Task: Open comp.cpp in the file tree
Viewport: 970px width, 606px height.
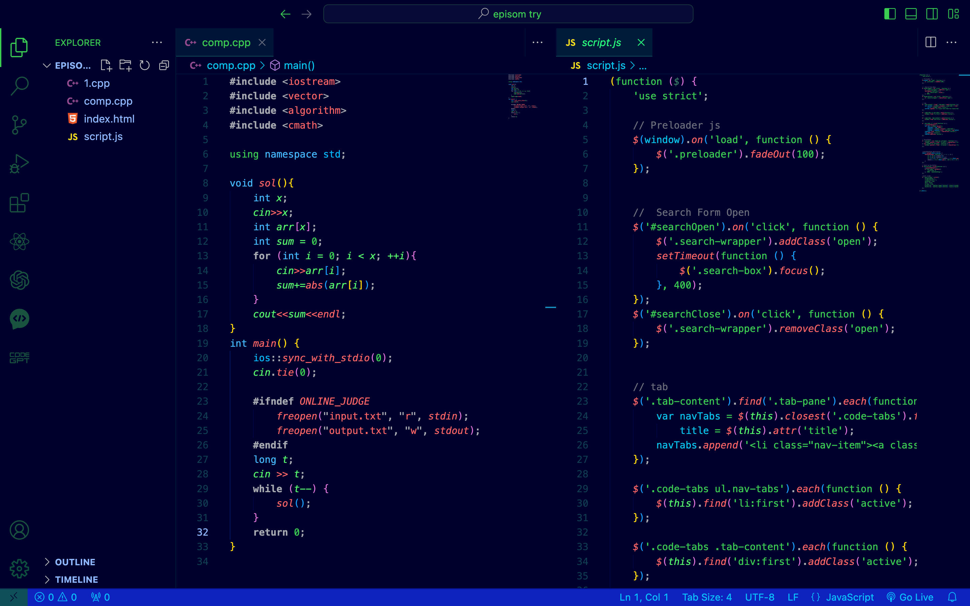Action: click(x=108, y=101)
